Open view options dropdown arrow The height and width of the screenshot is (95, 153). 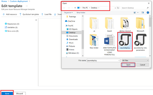point(138,12)
